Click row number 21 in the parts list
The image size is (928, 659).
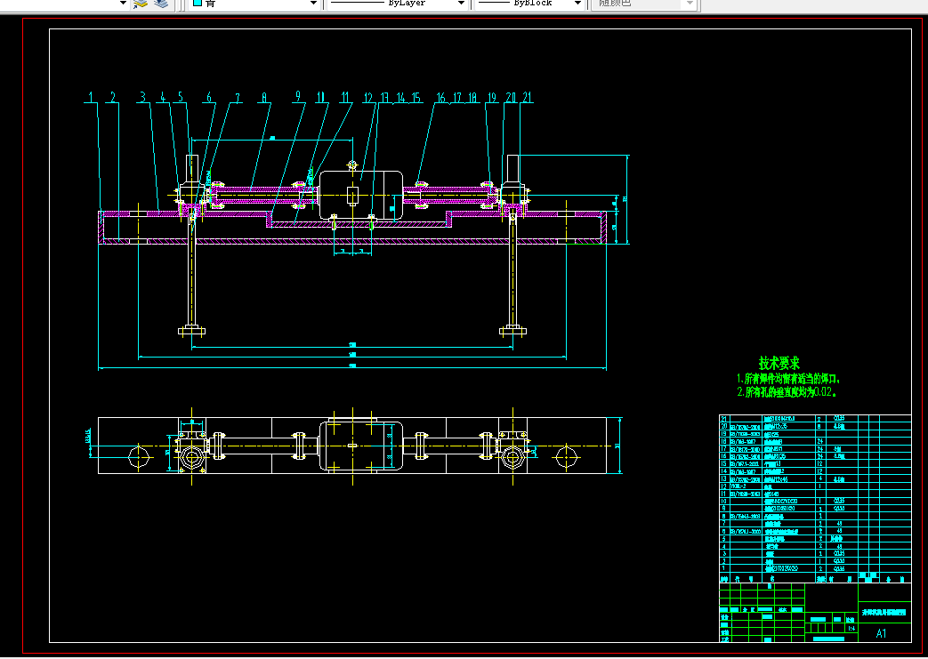point(723,418)
